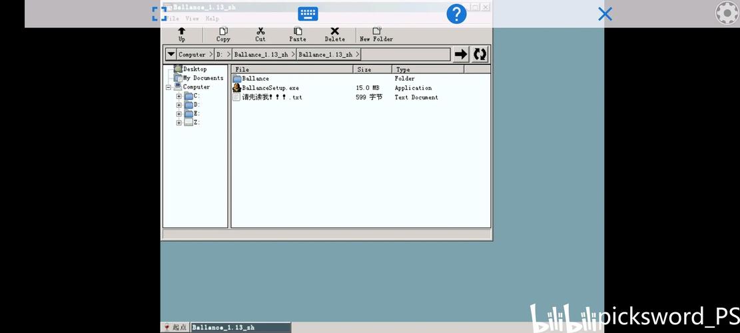Select Z: drive icon in tree

[188, 123]
